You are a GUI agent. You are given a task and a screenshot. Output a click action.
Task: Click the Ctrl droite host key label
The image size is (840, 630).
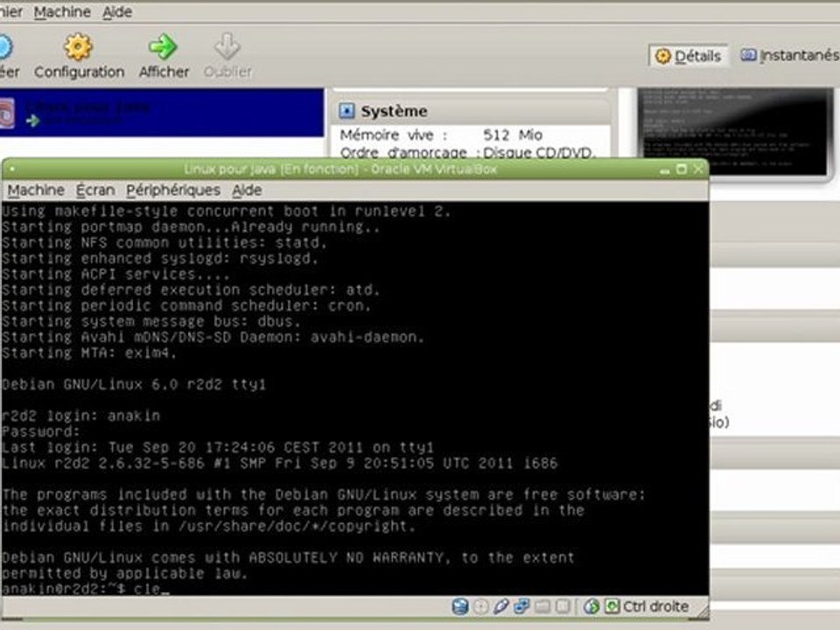tap(655, 606)
